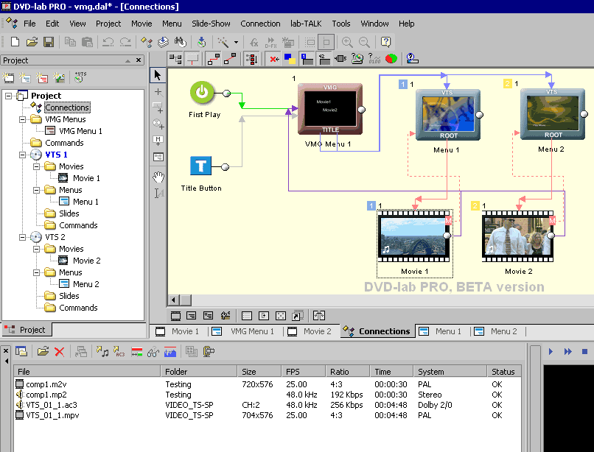Click the magic wand wizard tool

pyautogui.click(x=223, y=42)
